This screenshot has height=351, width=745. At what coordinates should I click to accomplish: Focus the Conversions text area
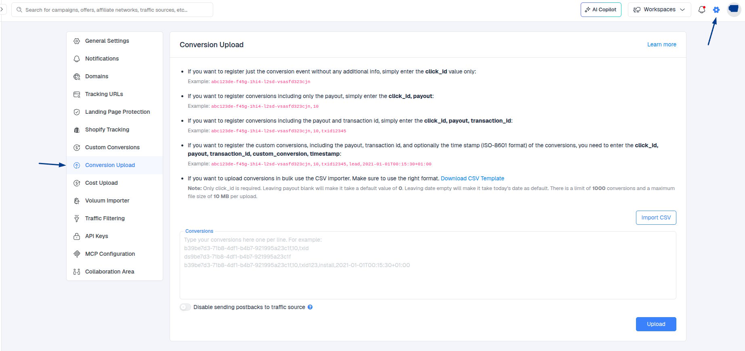pos(428,265)
